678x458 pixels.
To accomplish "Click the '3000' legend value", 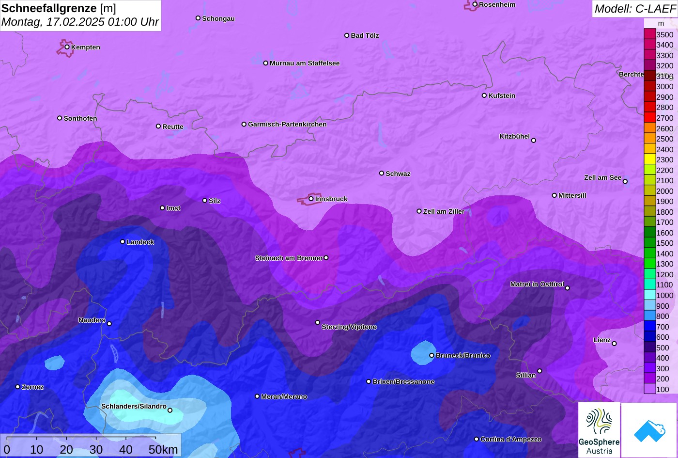I will point(664,87).
